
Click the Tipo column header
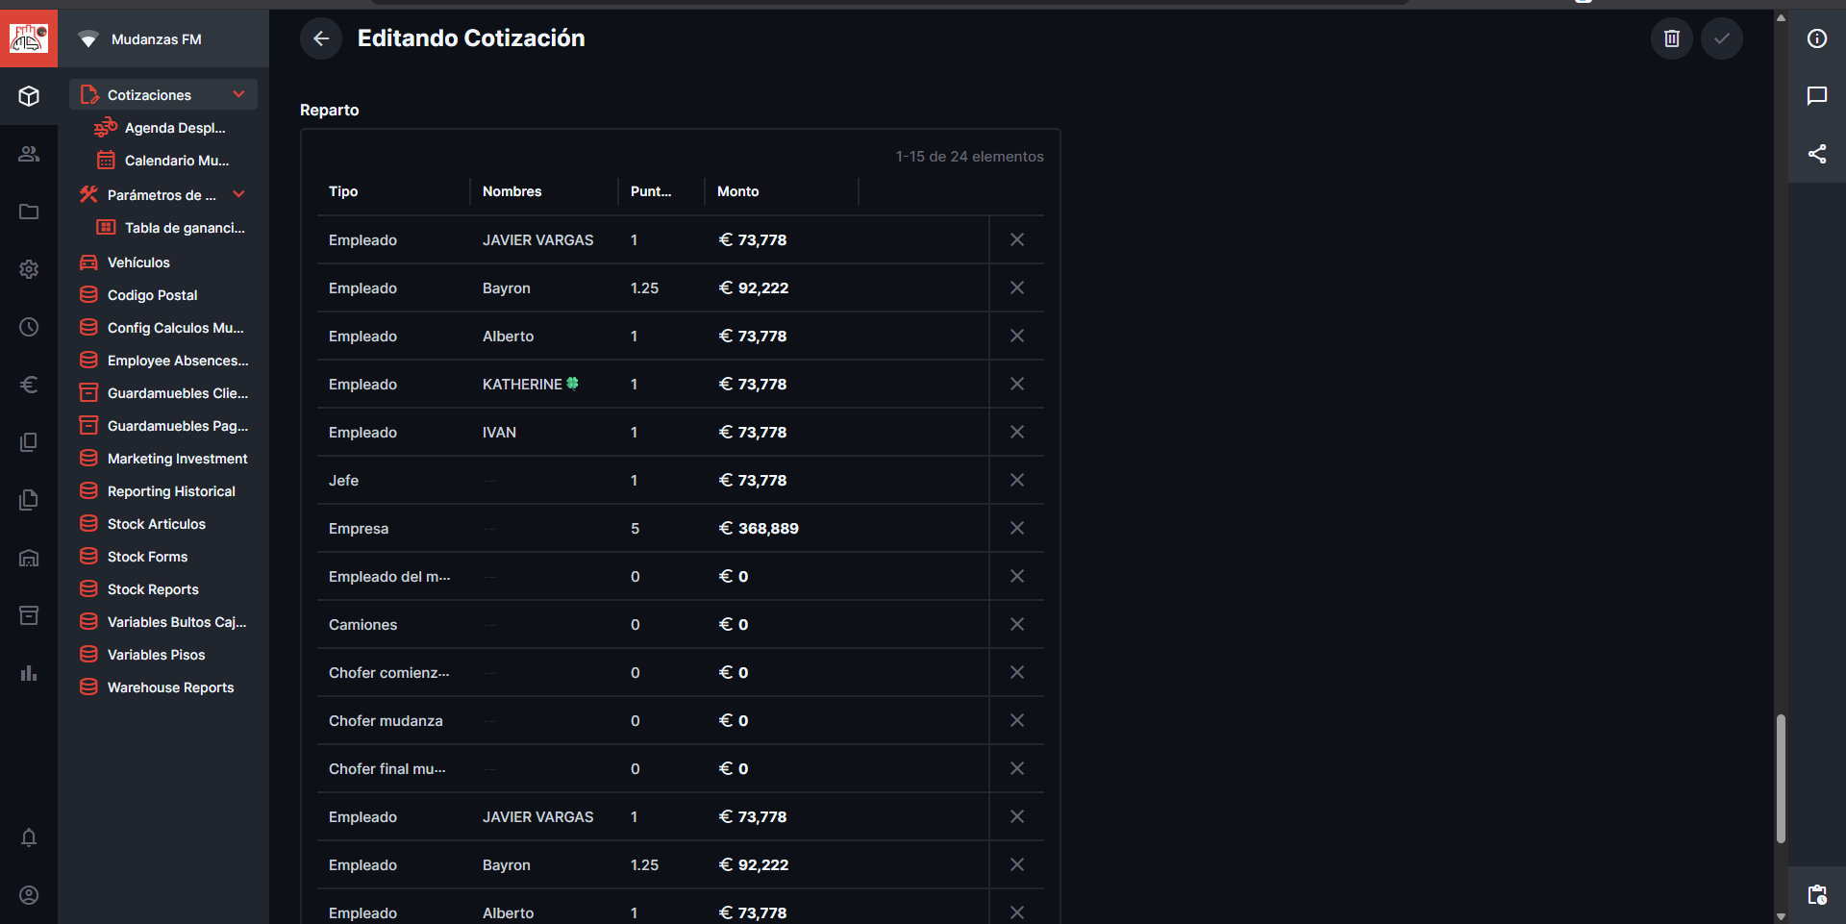tap(343, 191)
